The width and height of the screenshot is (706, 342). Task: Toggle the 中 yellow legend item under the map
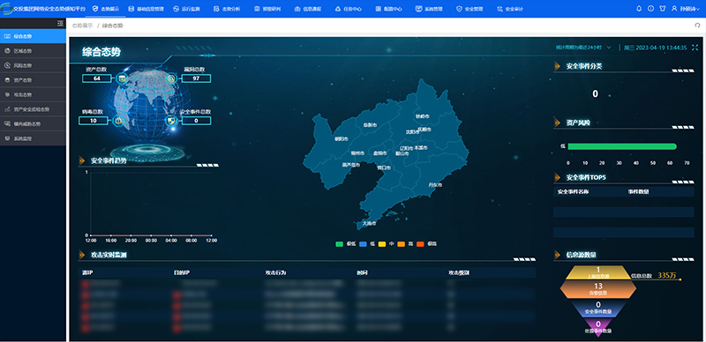point(387,244)
